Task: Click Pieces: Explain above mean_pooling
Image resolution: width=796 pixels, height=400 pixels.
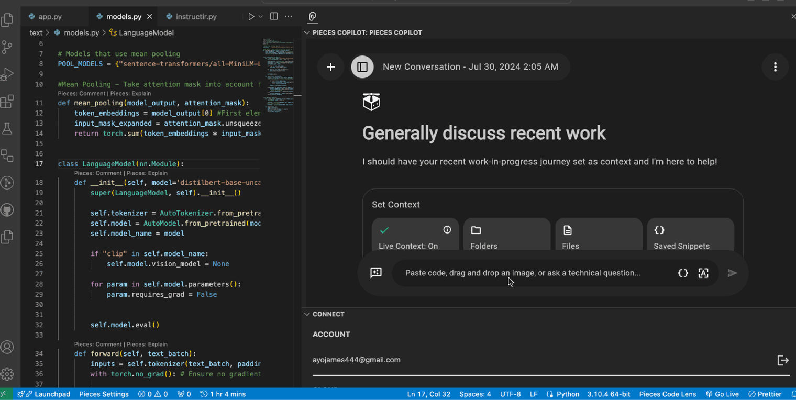Action: click(130, 94)
